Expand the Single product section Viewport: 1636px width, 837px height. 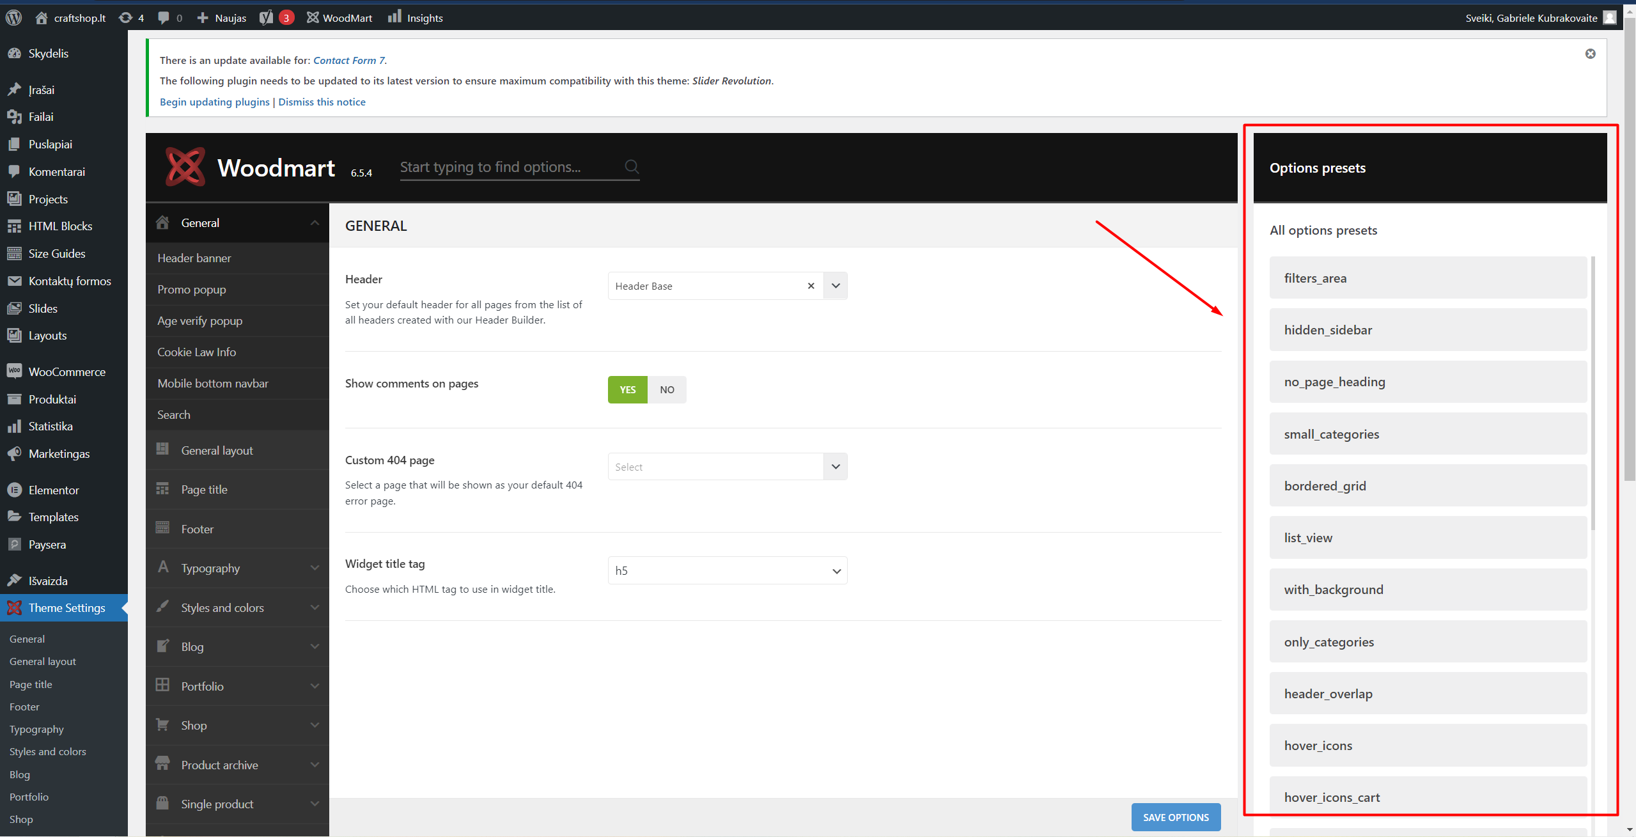(315, 804)
